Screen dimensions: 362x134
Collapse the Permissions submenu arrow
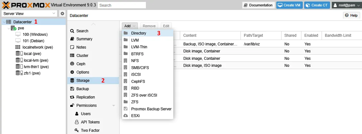point(114,106)
